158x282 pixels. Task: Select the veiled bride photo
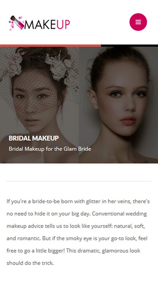pos(39,105)
